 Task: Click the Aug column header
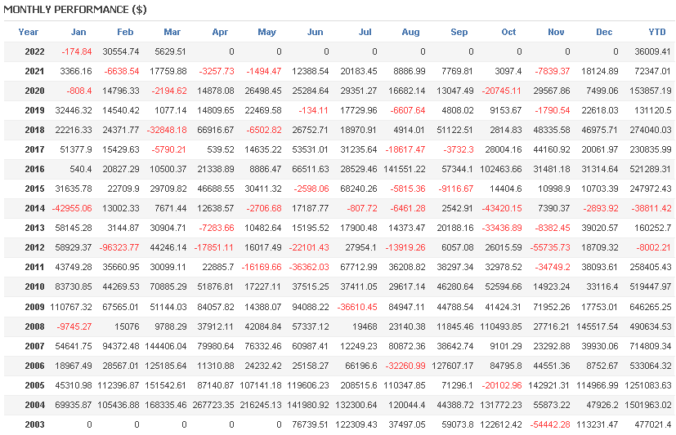coord(410,32)
